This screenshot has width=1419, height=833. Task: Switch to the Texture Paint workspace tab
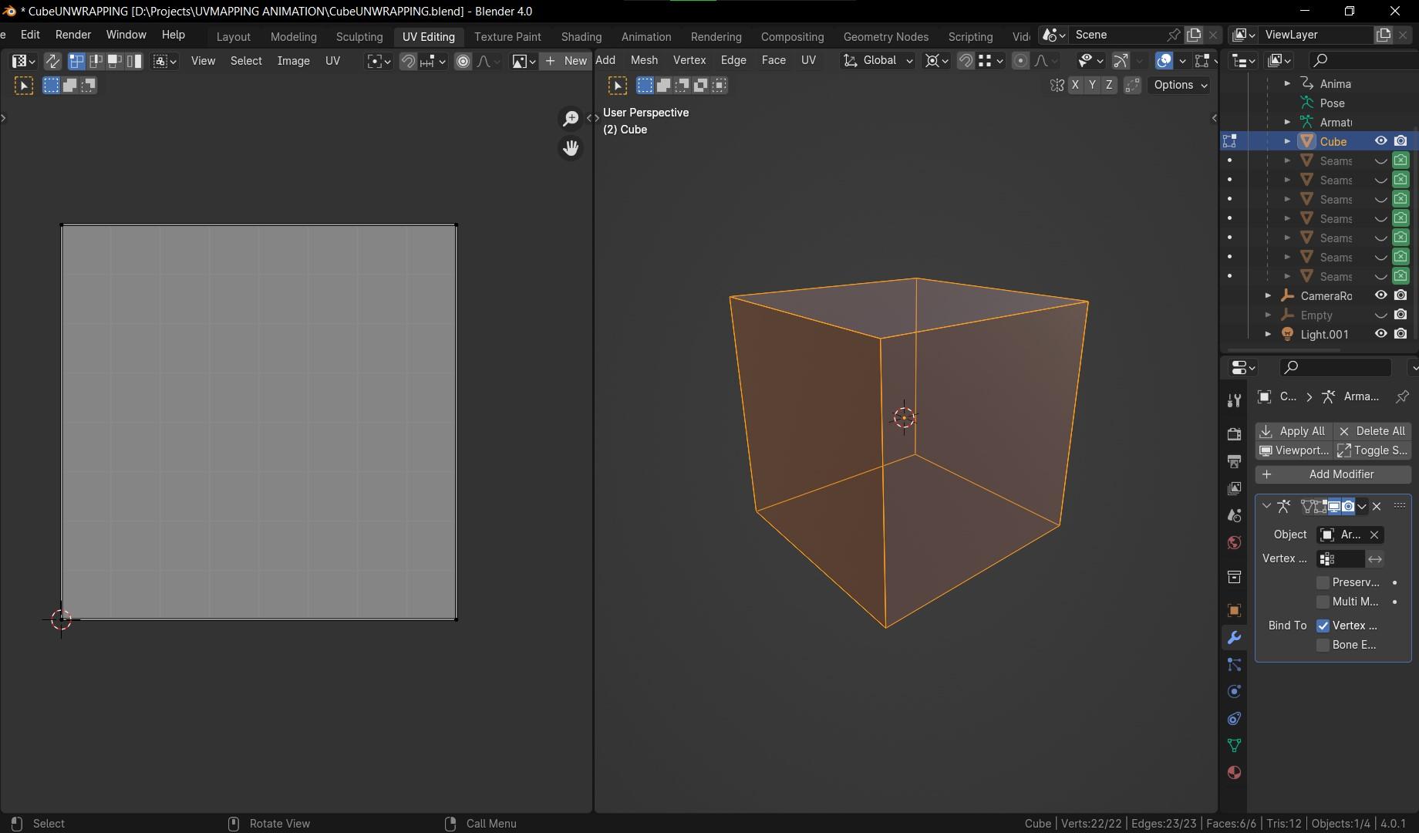point(507,36)
